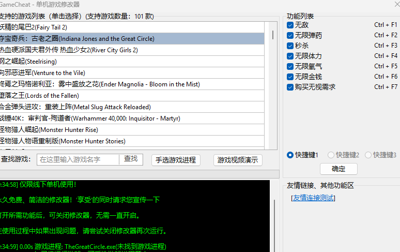Click the Ctrl + F2 hotkey label
The height and width of the screenshot is (252, 400).
386,35
